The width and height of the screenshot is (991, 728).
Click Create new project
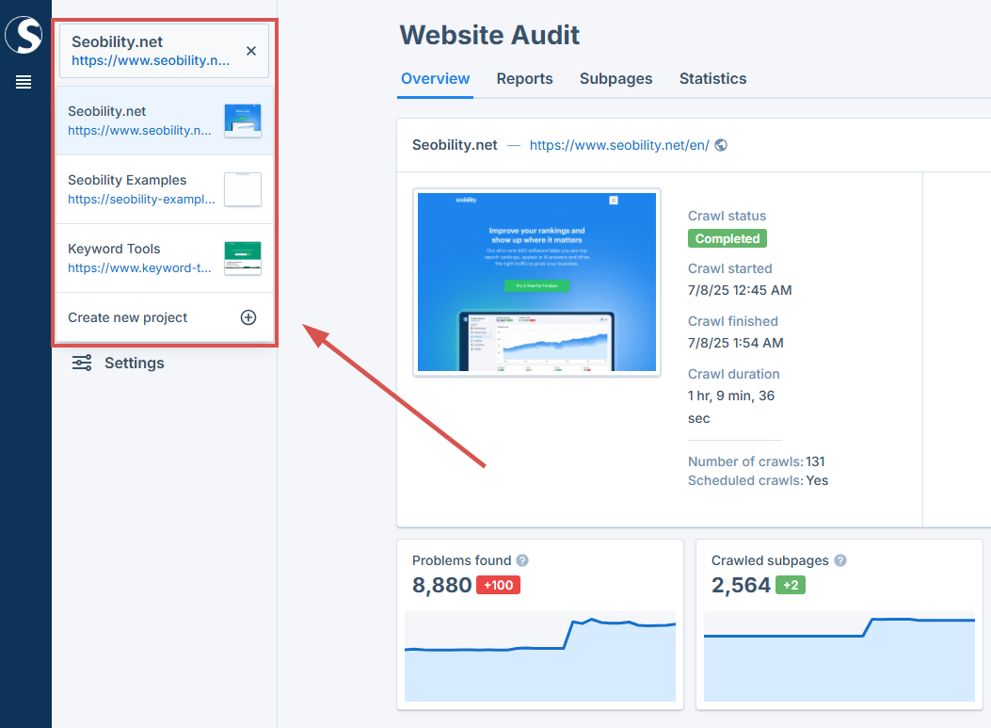(x=165, y=317)
